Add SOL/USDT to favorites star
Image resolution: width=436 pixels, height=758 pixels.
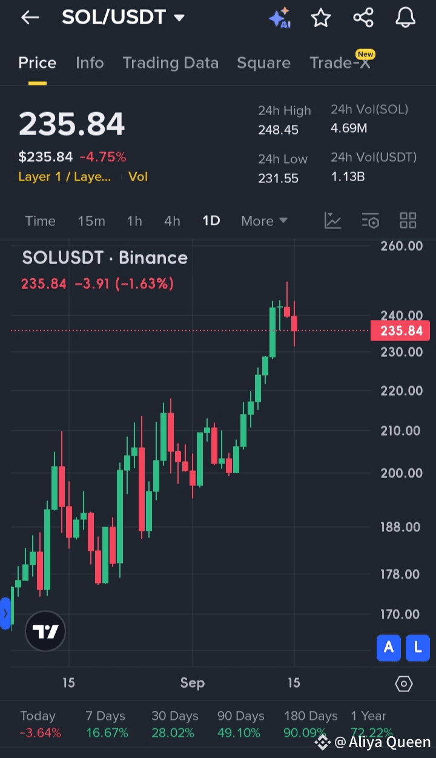click(321, 18)
